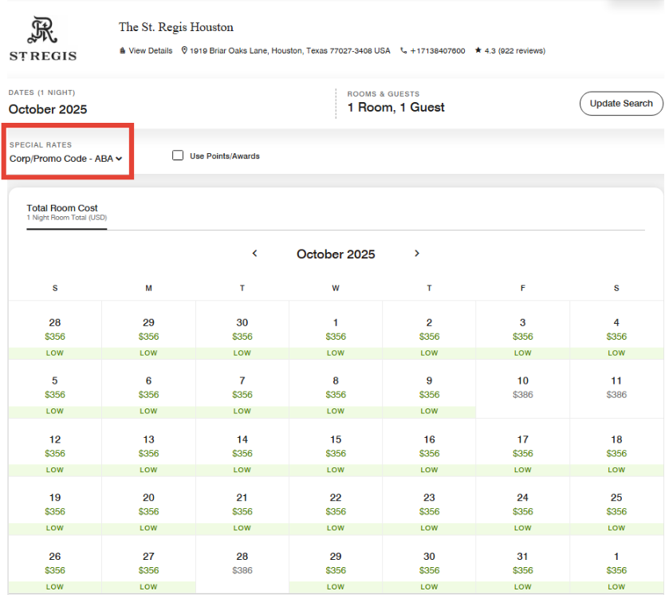This screenshot has height=595, width=665.
Task: Open View Details link
Action: (x=146, y=50)
